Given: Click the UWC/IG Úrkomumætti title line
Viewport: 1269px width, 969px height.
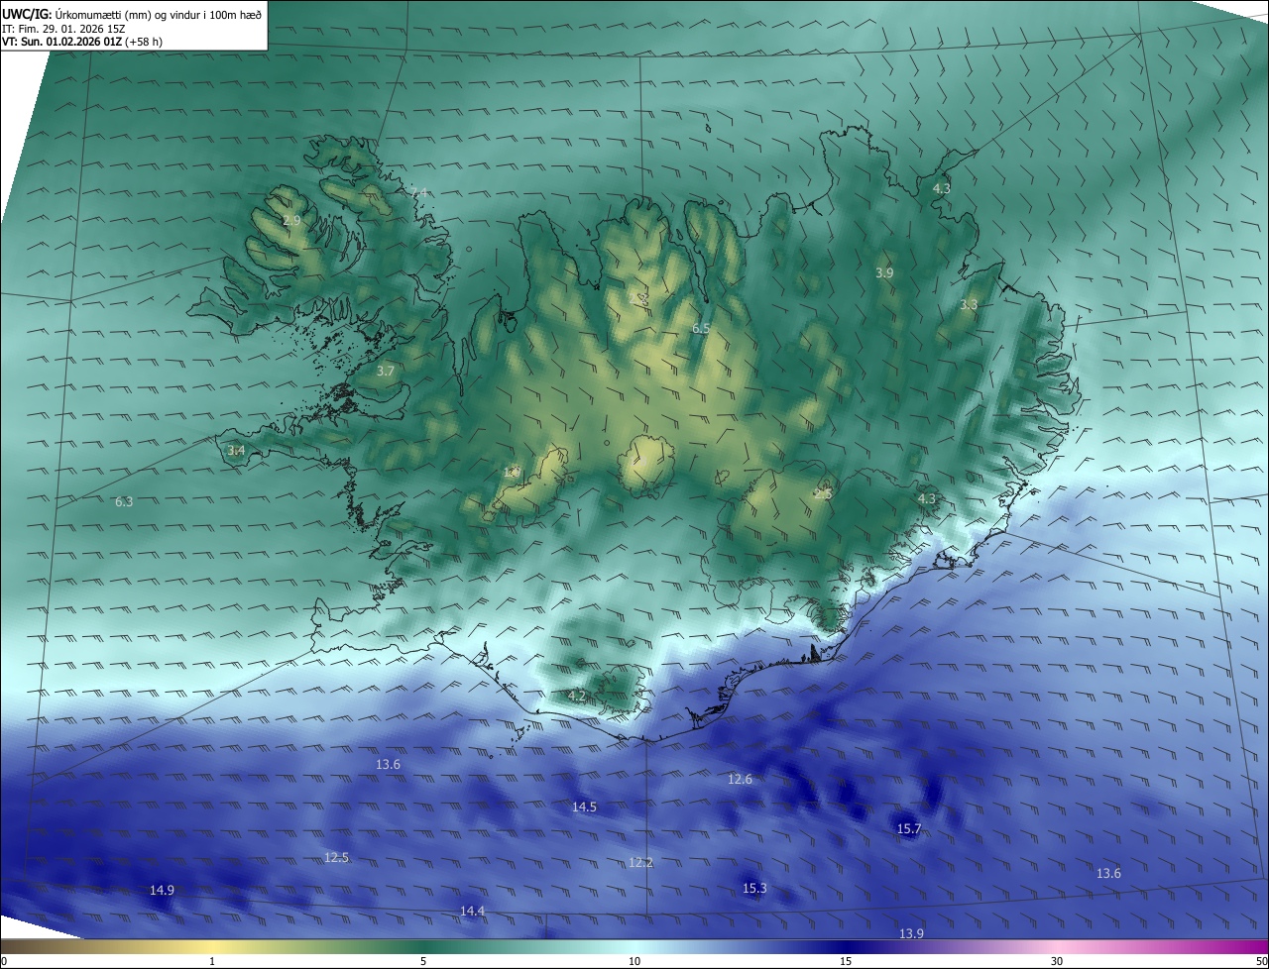Looking at the screenshot, I should [132, 14].
